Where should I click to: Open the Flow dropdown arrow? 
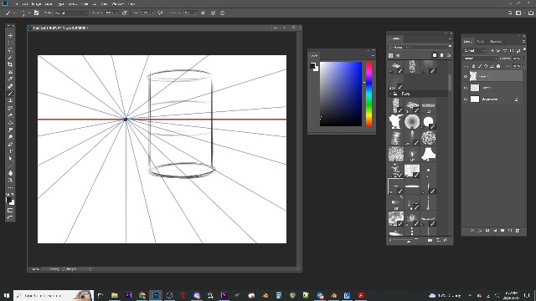(152, 13)
